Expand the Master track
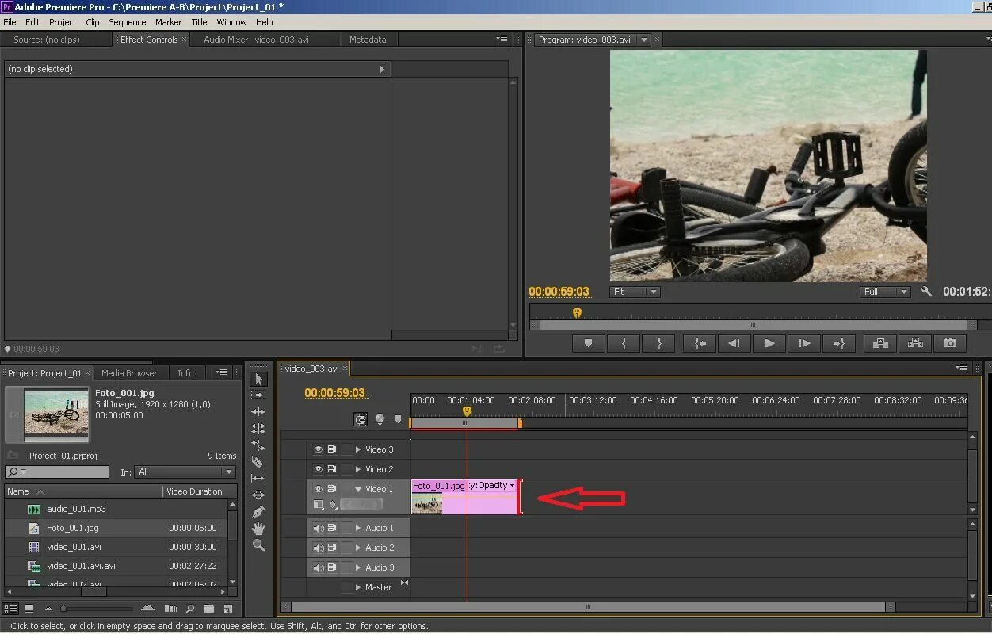Image resolution: width=992 pixels, height=634 pixels. [x=358, y=587]
